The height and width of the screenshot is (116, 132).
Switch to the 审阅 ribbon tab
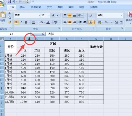point(71,7)
